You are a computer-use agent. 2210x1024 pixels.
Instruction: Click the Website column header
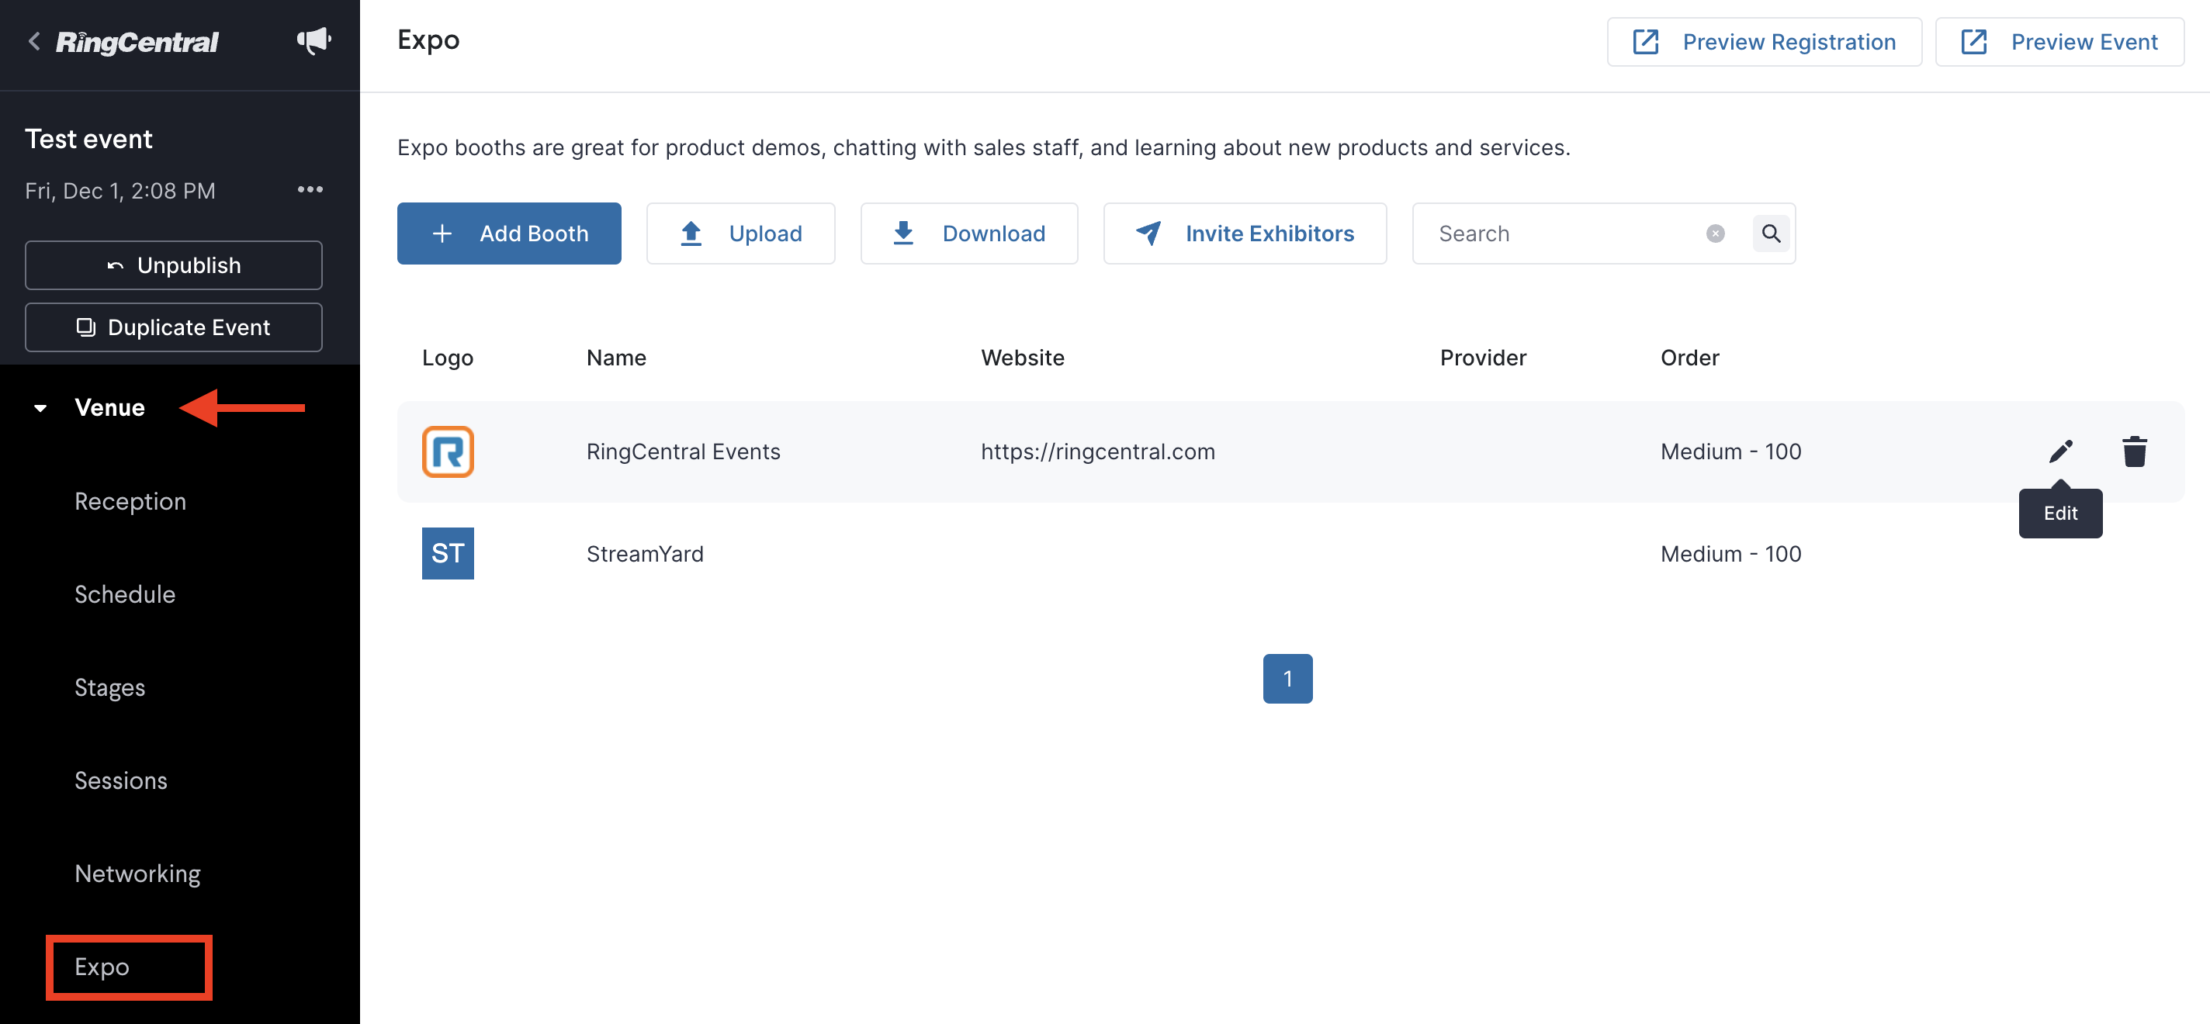[1023, 358]
